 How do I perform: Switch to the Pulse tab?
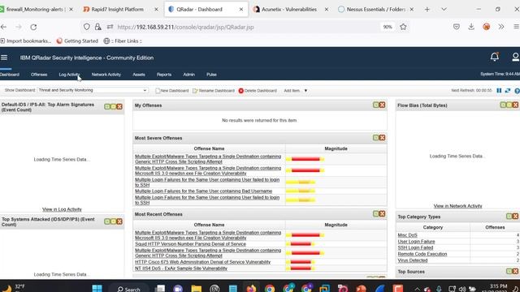pos(211,75)
